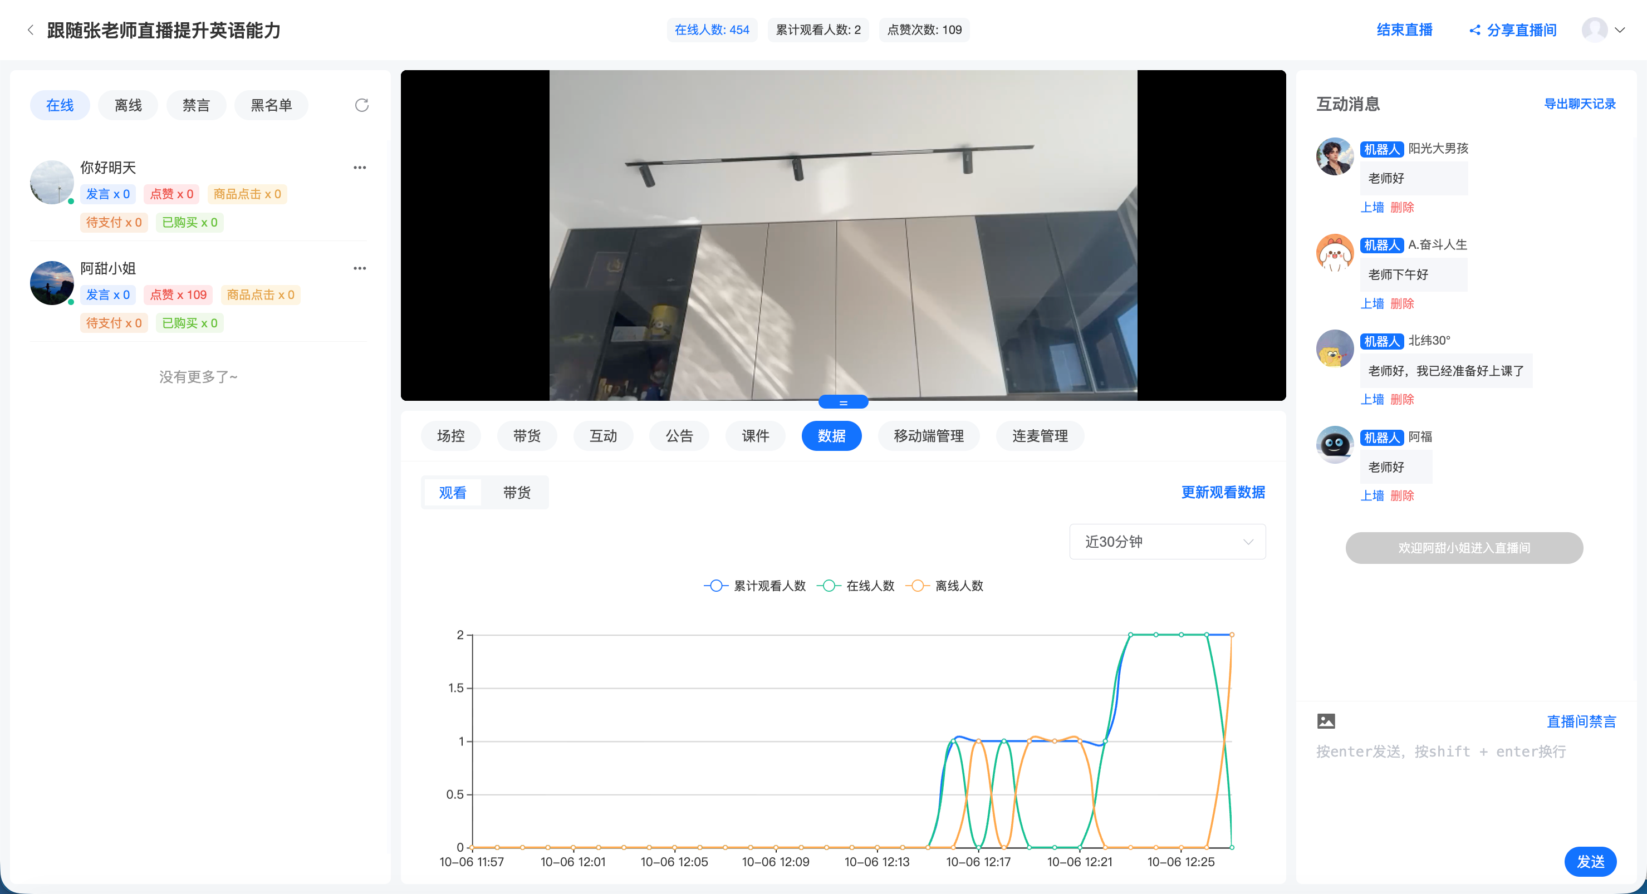Toggle 在线人数 legend series

point(855,586)
